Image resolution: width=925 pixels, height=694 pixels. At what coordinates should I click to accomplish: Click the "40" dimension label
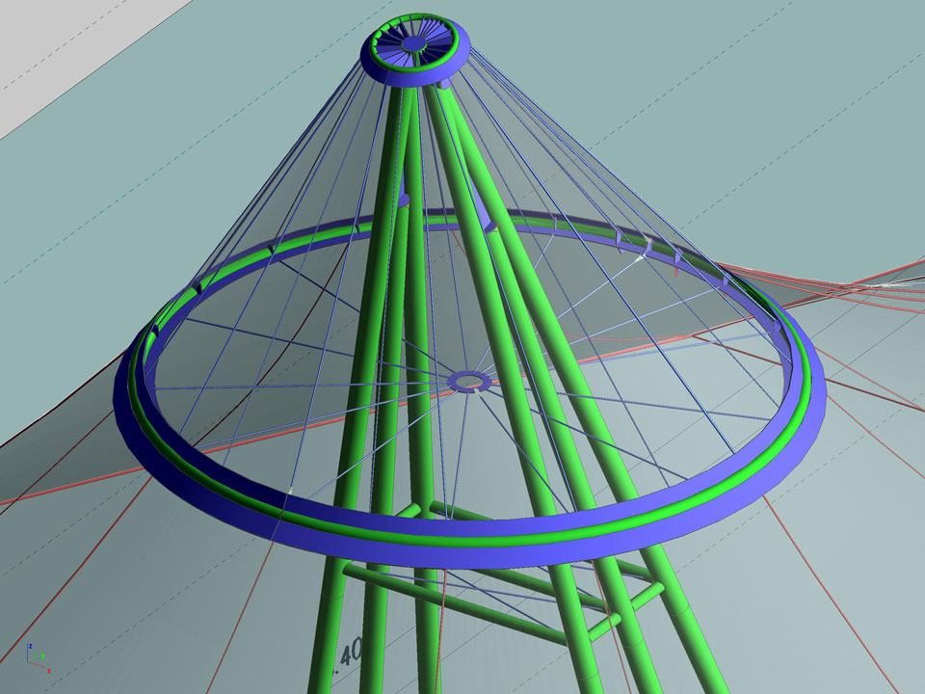(x=350, y=652)
